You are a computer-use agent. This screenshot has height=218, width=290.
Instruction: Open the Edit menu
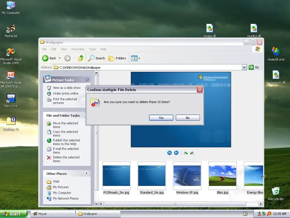pos(54,49)
